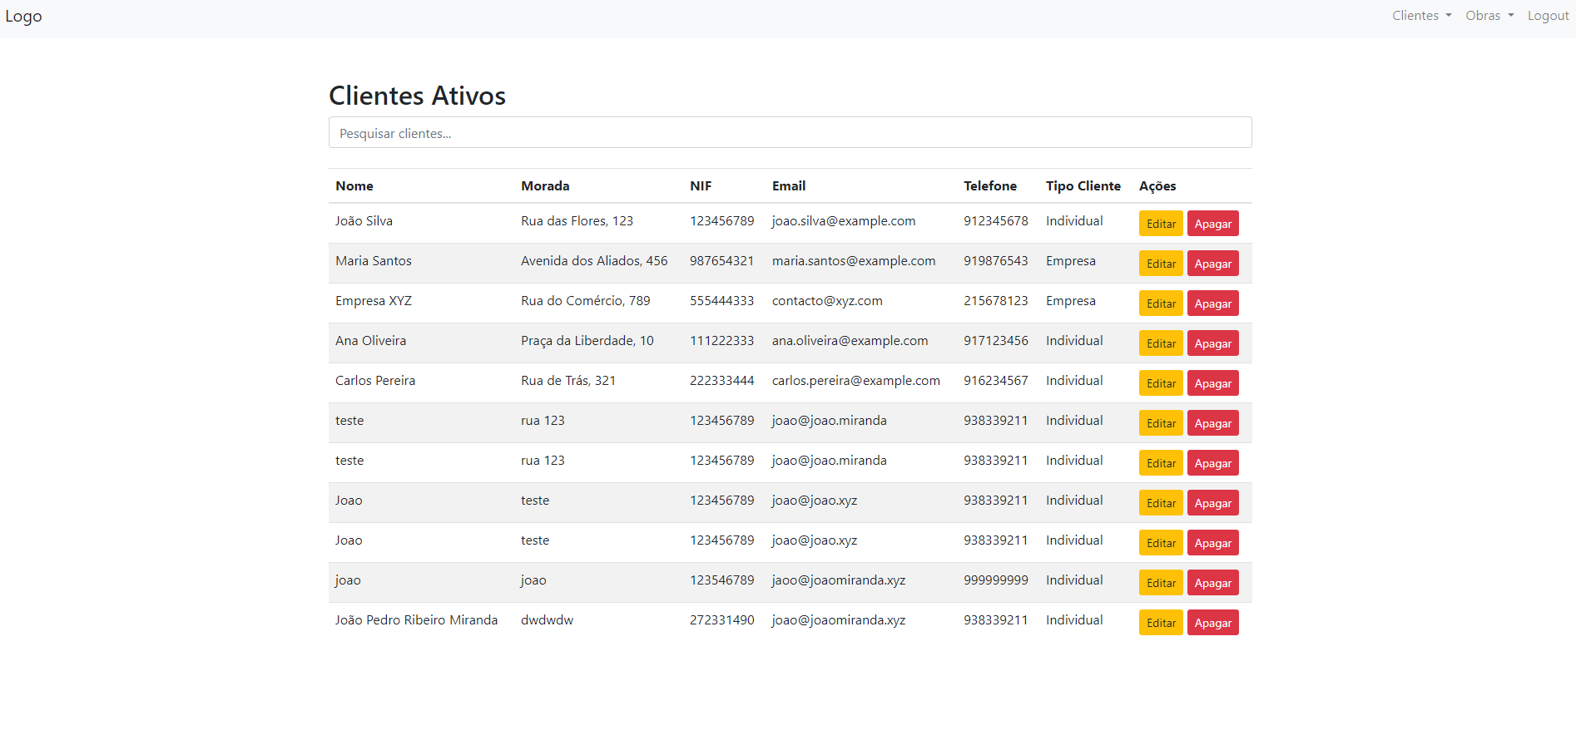Delete the João Silva client
1576x745 pixels.
coord(1212,224)
